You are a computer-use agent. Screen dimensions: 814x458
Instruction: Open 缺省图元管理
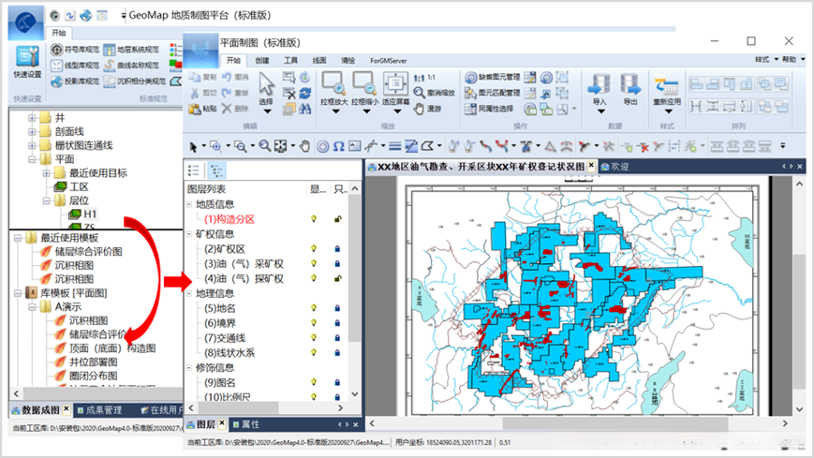point(492,78)
